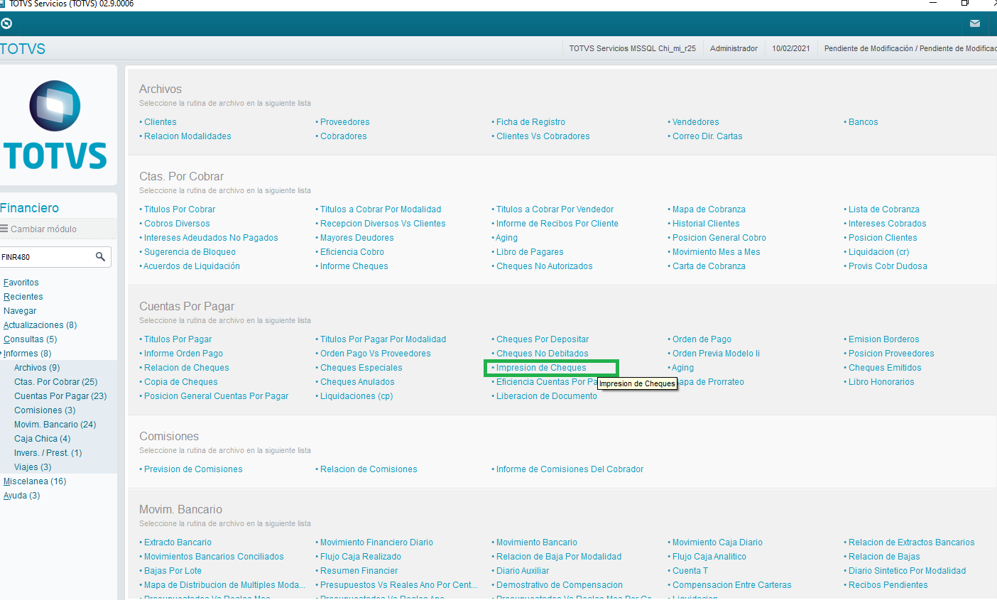This screenshot has width=997, height=600.
Task: Open Extracto Bancario report
Action: click(x=178, y=542)
